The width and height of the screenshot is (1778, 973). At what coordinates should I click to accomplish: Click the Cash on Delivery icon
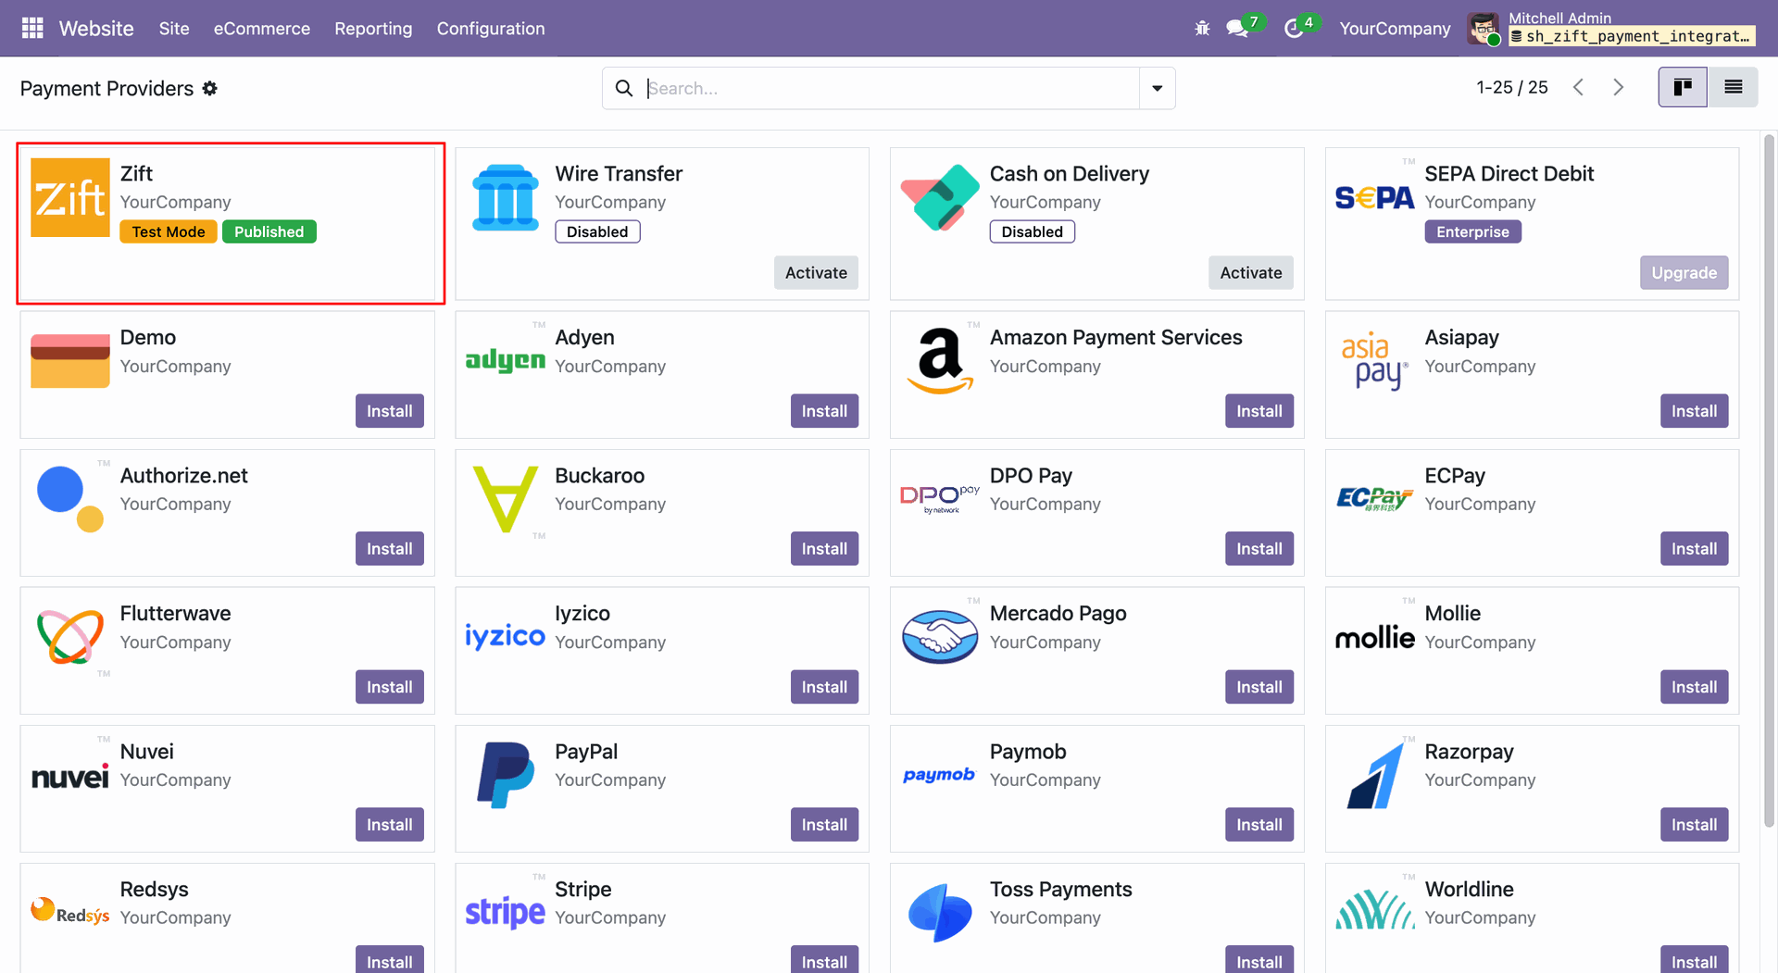(940, 198)
